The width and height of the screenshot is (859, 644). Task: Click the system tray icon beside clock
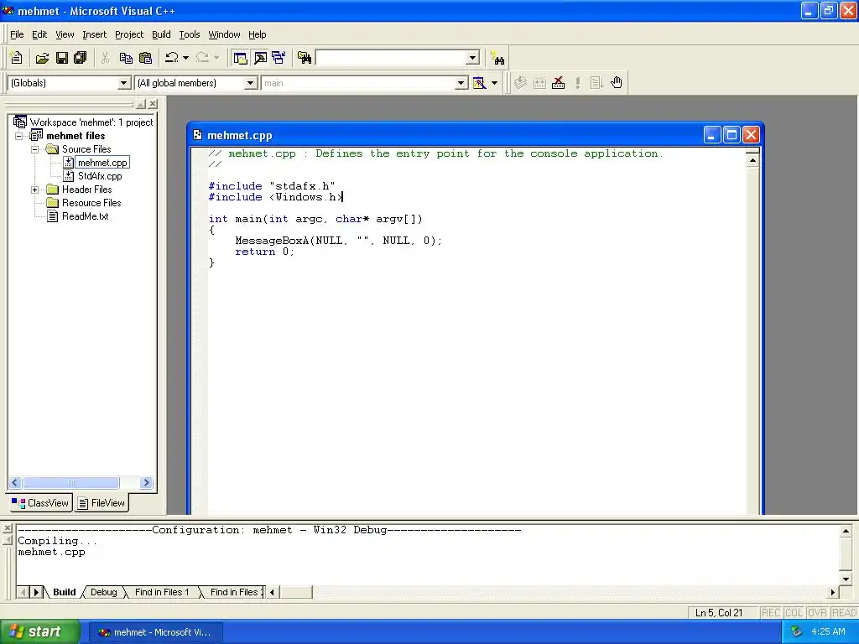tap(797, 632)
